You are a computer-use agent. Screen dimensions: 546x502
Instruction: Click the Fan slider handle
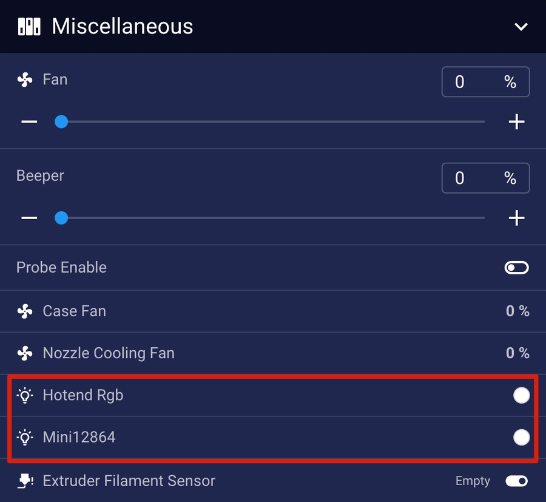(61, 122)
